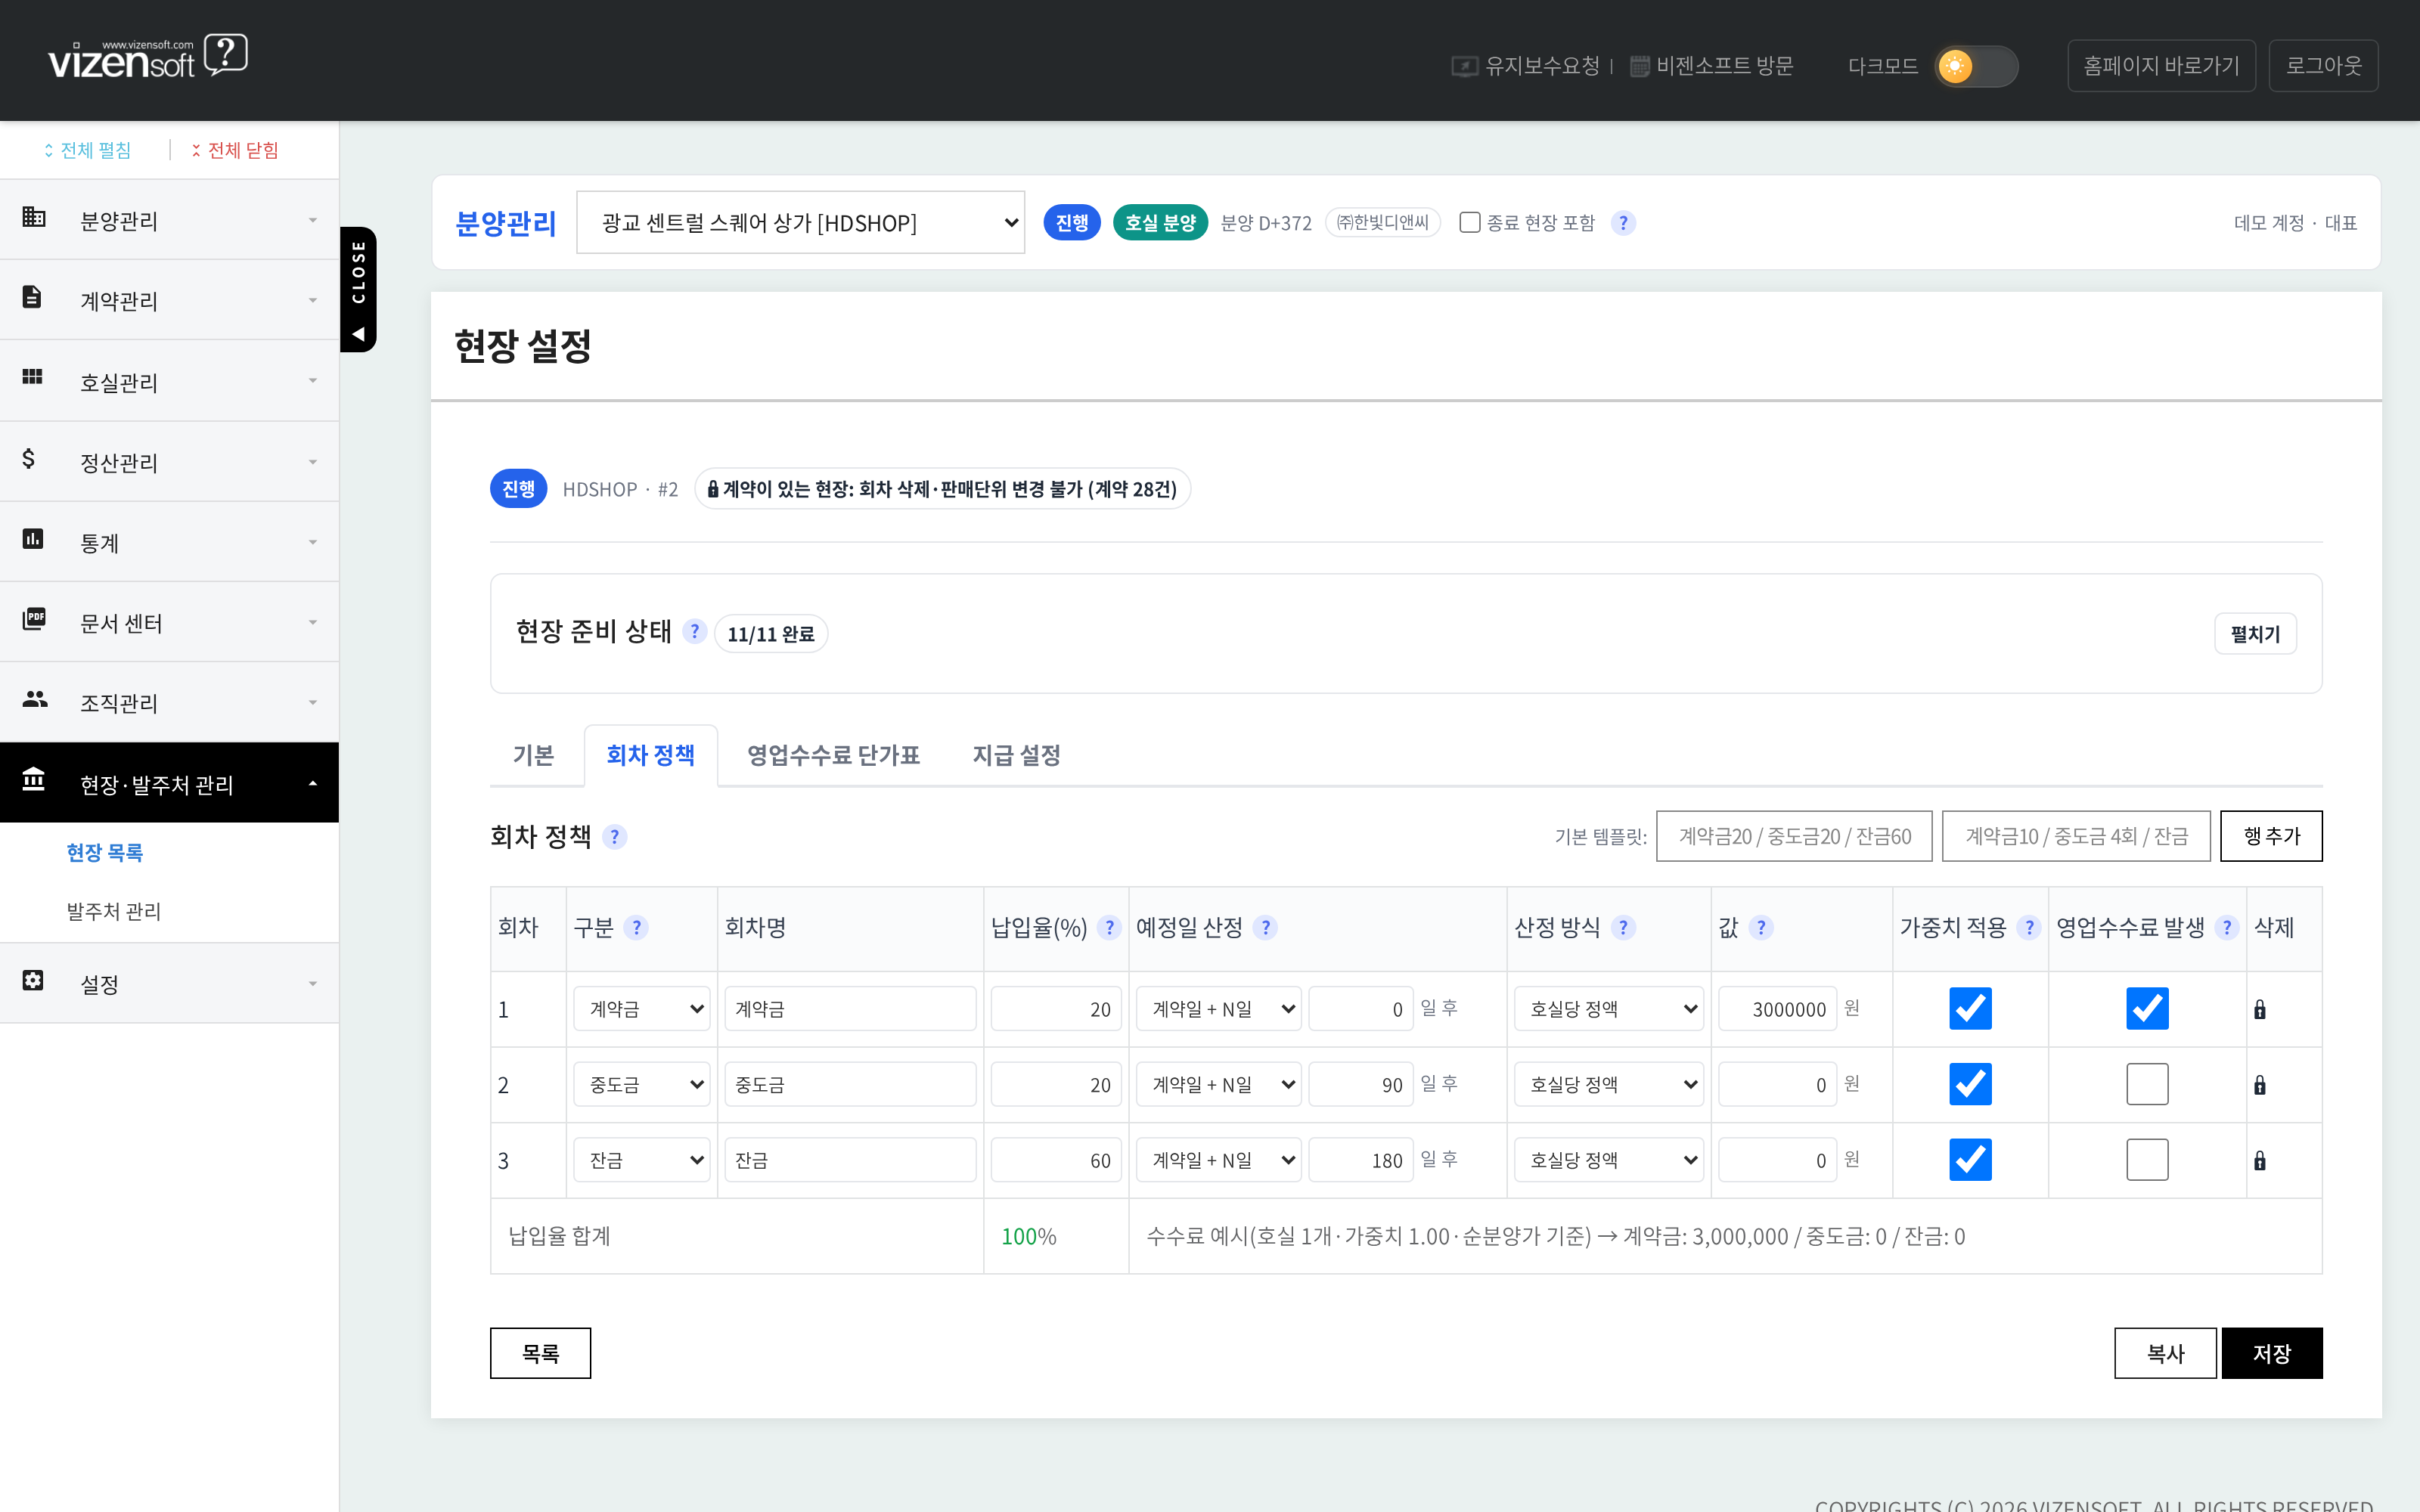
Task: Click the help icon in 산정 방식 header
Action: pyautogui.click(x=1623, y=928)
